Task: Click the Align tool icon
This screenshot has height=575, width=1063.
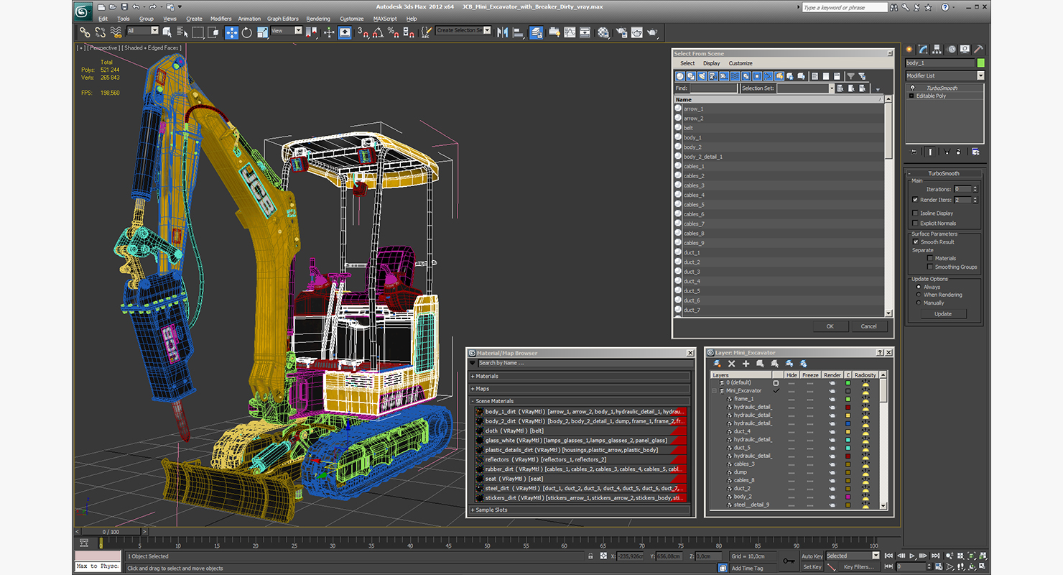Action: (519, 32)
